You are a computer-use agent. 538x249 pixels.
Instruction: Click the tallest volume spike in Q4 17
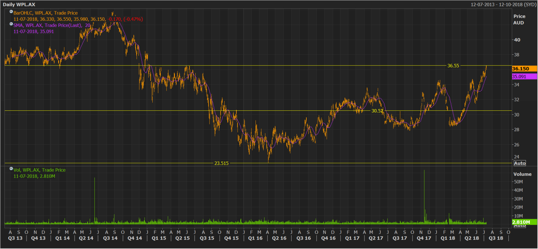tap(424, 196)
